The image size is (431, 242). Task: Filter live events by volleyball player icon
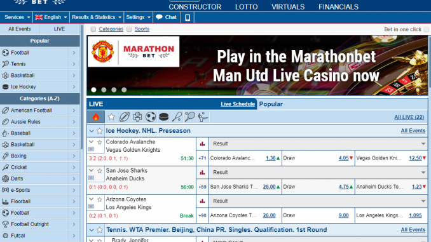203,117
